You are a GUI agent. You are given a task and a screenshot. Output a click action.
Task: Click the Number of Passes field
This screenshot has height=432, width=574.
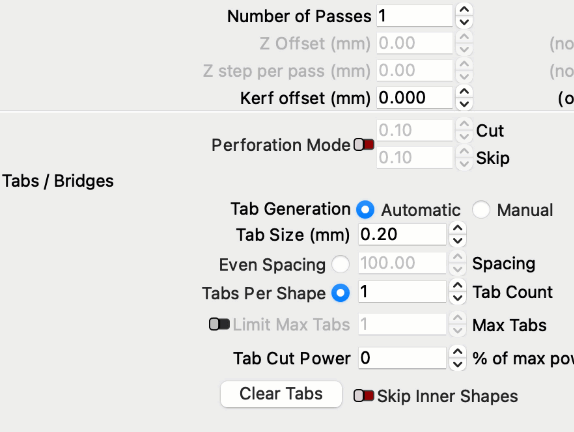coord(414,16)
